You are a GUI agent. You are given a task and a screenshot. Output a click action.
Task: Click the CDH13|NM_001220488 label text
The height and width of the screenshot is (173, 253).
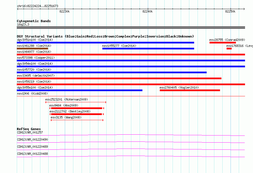coord(32,154)
